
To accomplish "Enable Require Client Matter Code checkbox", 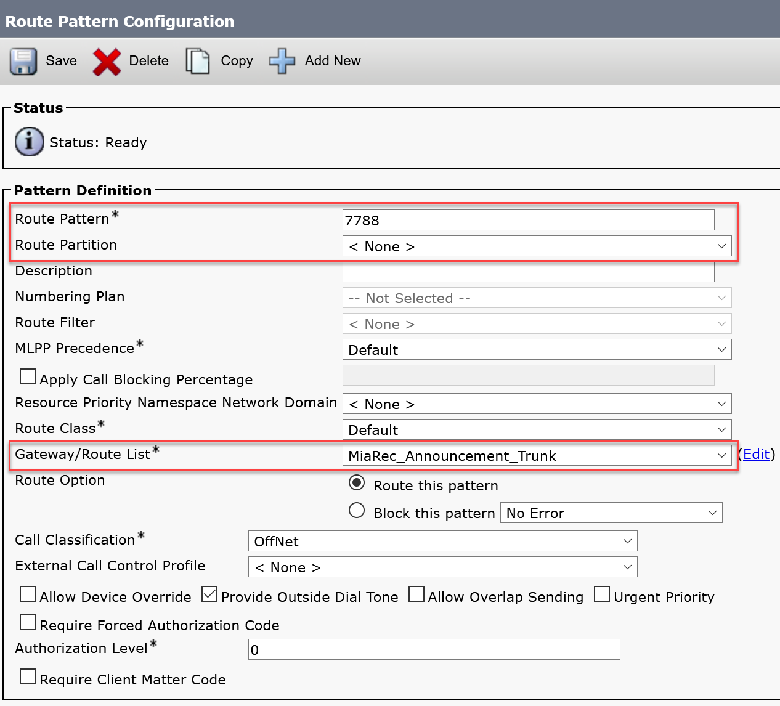I will tap(28, 676).
